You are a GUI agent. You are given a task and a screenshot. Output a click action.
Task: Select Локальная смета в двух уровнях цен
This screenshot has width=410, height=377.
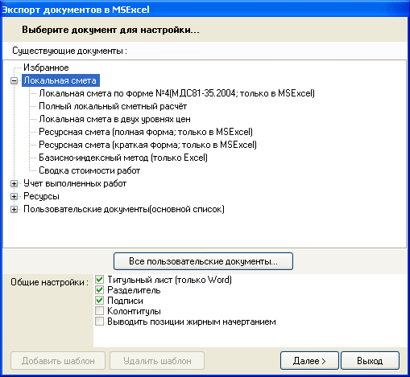114,119
